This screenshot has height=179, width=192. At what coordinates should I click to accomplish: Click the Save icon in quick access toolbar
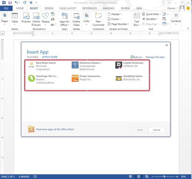10,3
